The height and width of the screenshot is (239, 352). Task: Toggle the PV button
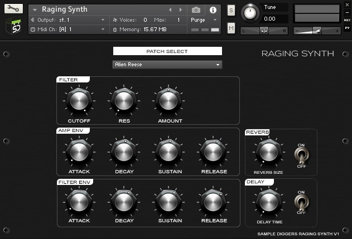(347, 28)
